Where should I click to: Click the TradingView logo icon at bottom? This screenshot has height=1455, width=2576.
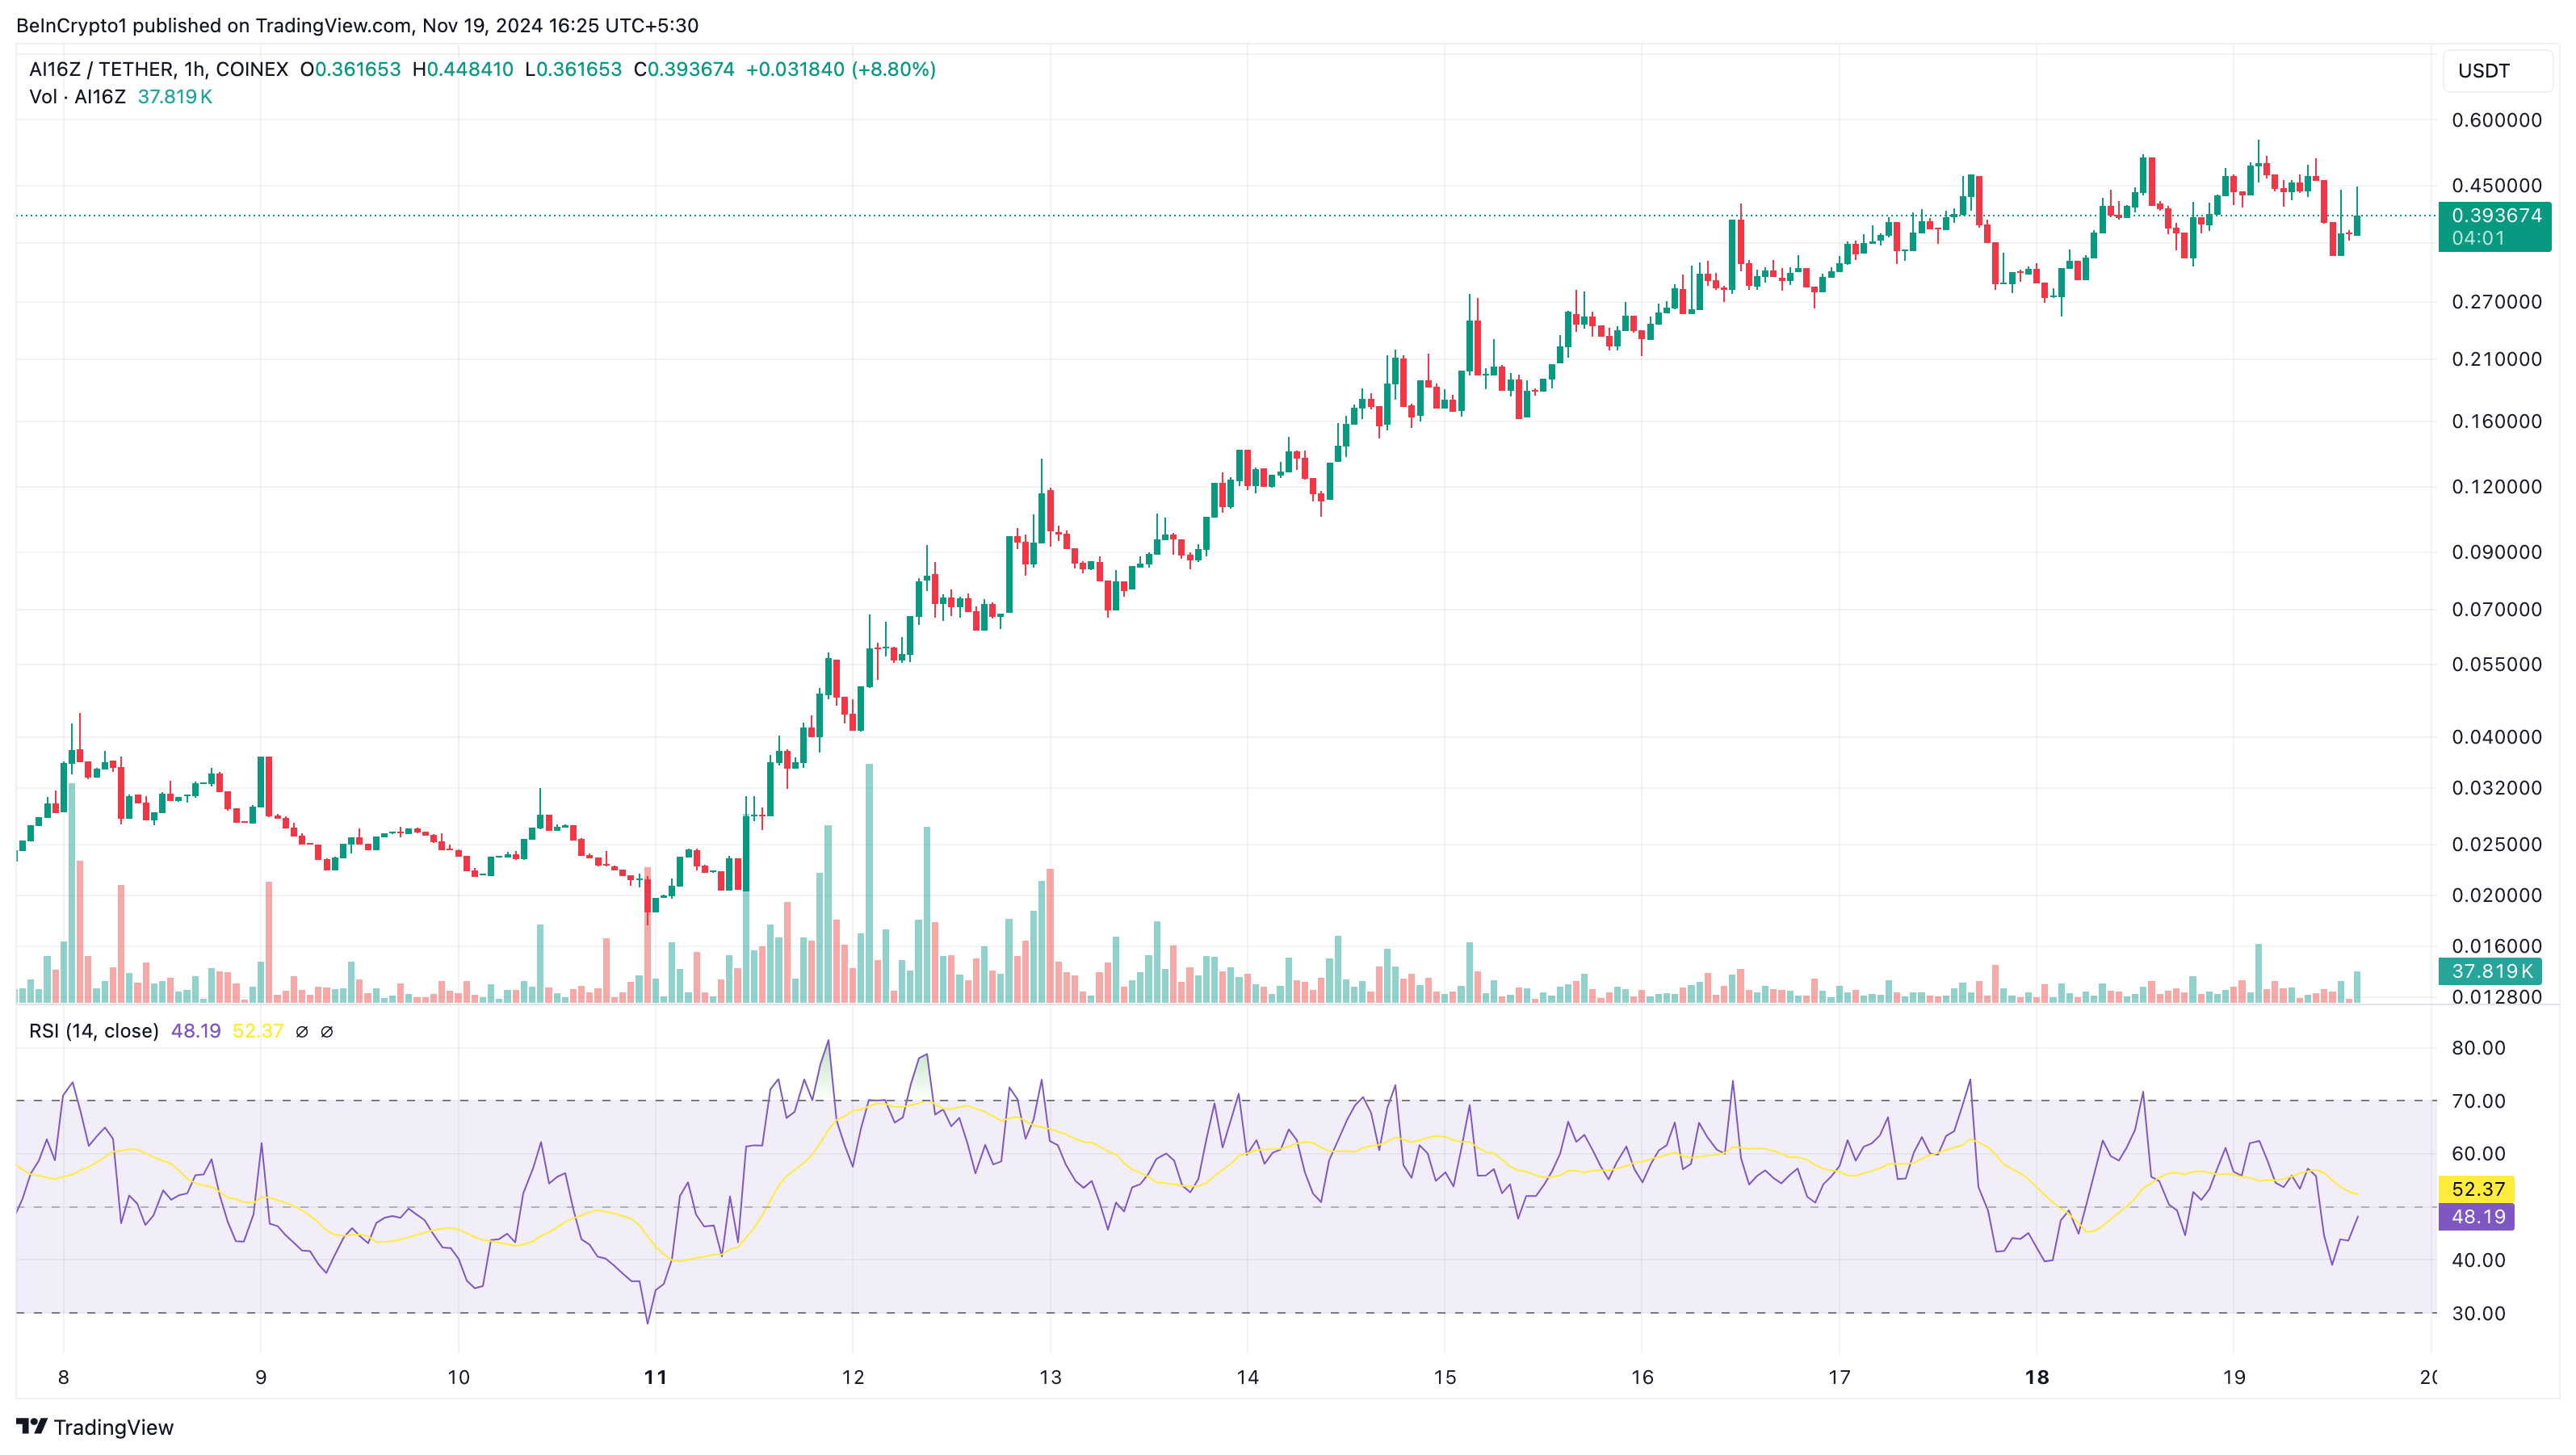pos(31,1426)
